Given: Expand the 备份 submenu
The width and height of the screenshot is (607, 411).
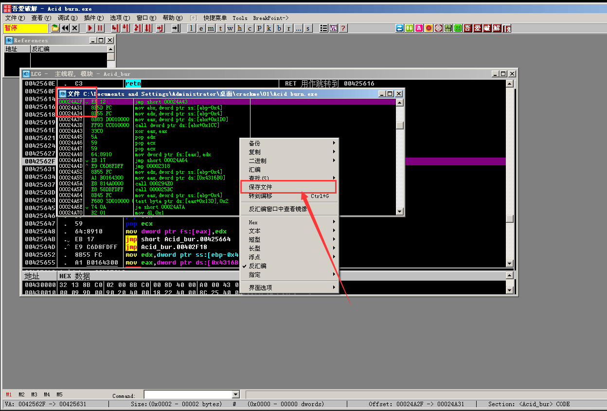Looking at the screenshot, I should point(289,143).
